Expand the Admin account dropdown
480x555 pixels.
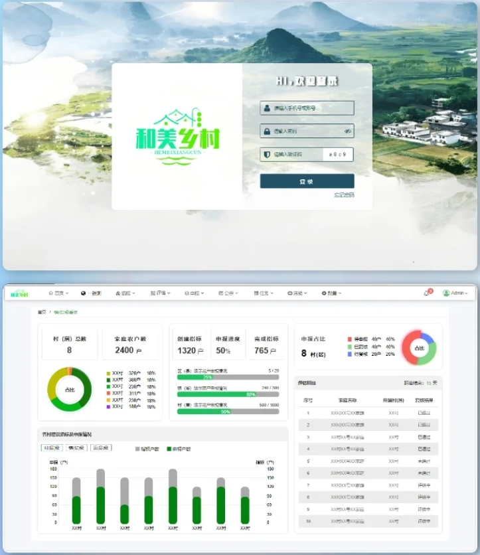pyautogui.click(x=466, y=293)
